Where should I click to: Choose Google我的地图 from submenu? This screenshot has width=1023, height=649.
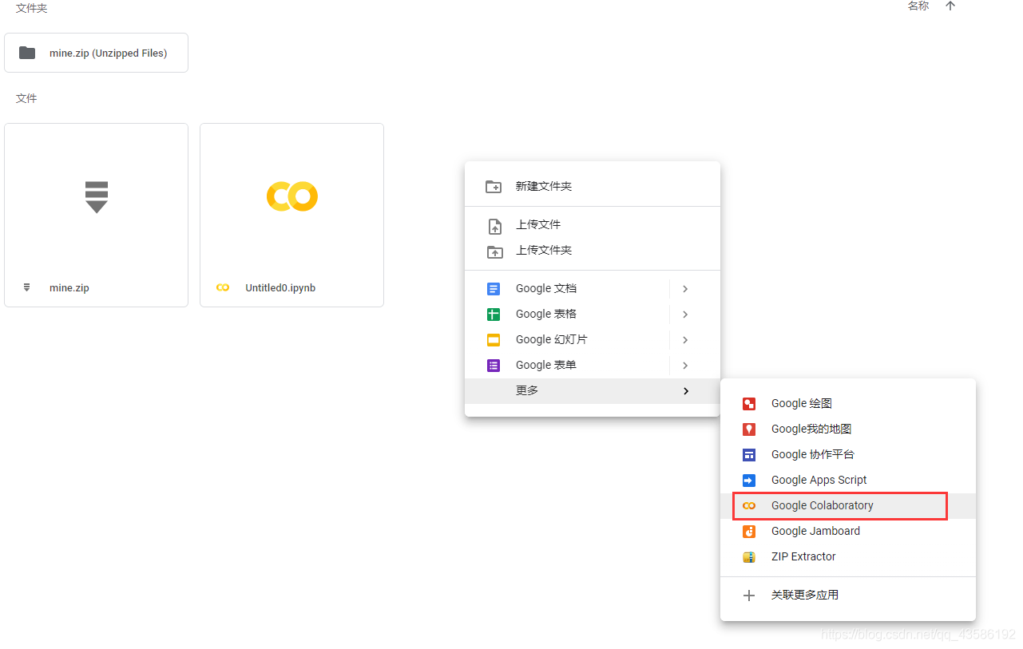848,429
